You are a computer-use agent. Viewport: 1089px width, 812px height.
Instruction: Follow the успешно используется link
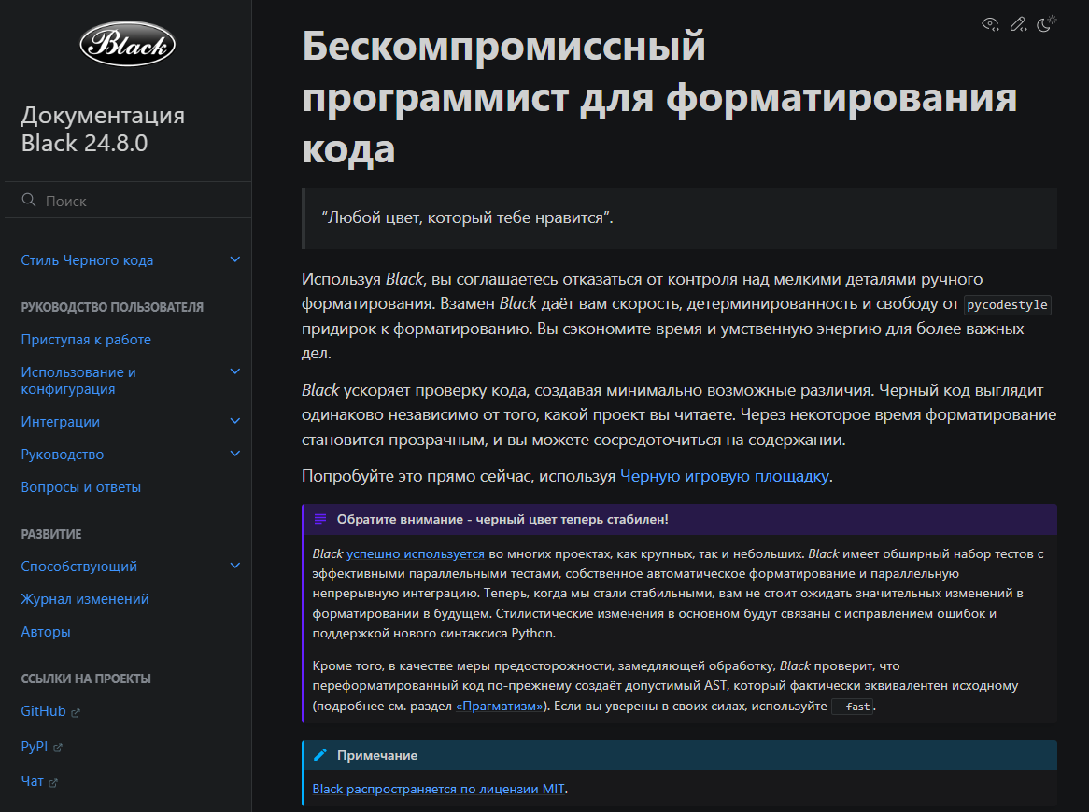click(416, 553)
